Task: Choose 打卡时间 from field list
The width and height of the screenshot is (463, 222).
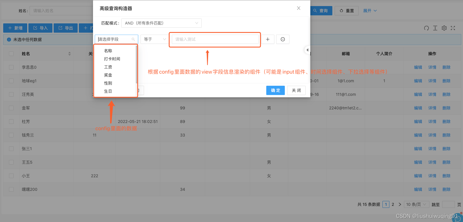Action: pos(112,59)
